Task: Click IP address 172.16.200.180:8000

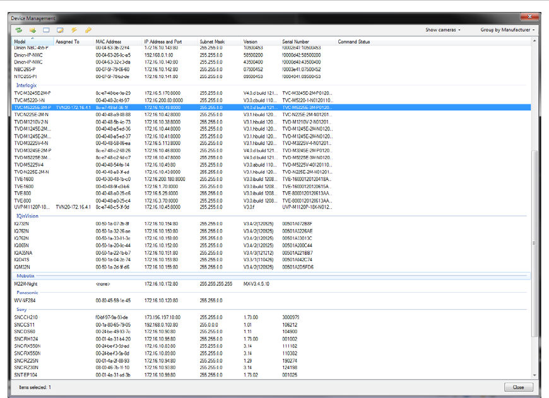Action: [x=165, y=179]
